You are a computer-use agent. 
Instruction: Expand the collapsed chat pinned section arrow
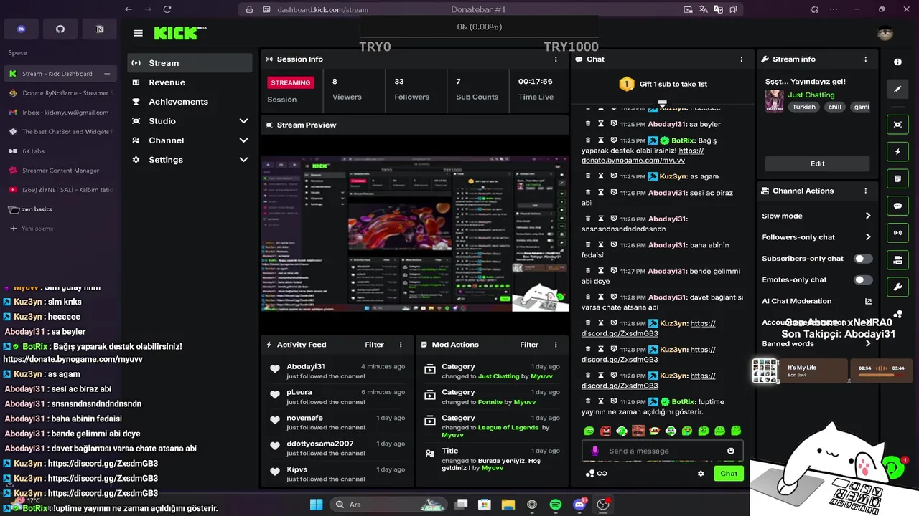point(663,103)
